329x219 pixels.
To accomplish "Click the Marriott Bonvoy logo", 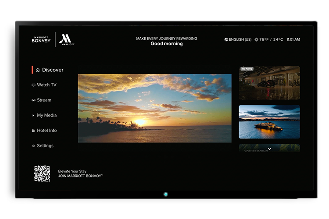I will tap(42, 39).
